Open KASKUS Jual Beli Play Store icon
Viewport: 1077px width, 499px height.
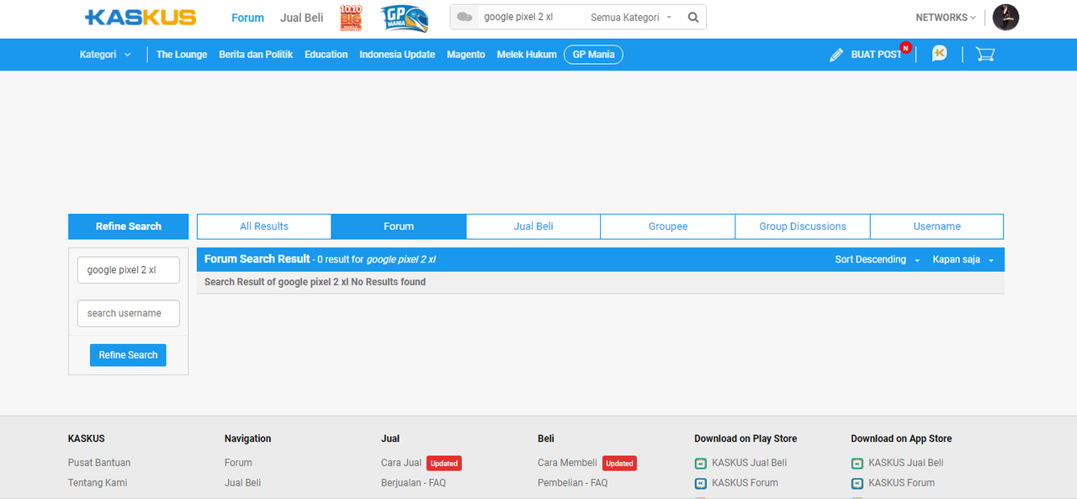coord(700,463)
